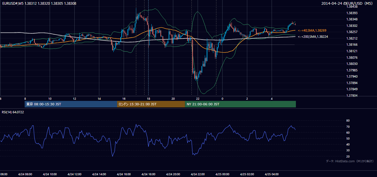Click price axis label 1.38121
377x177 pixels.
point(352,51)
